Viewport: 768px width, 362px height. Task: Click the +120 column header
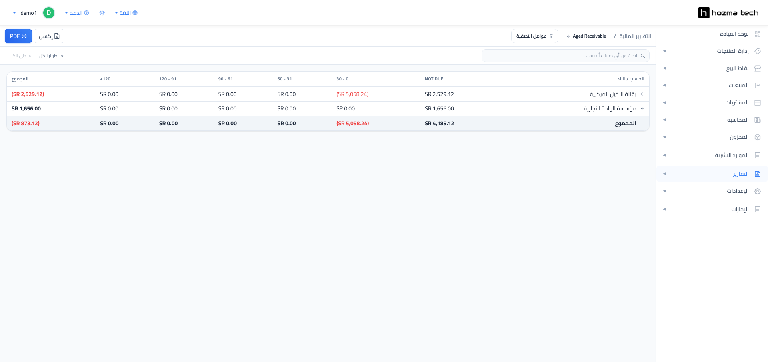click(x=105, y=79)
